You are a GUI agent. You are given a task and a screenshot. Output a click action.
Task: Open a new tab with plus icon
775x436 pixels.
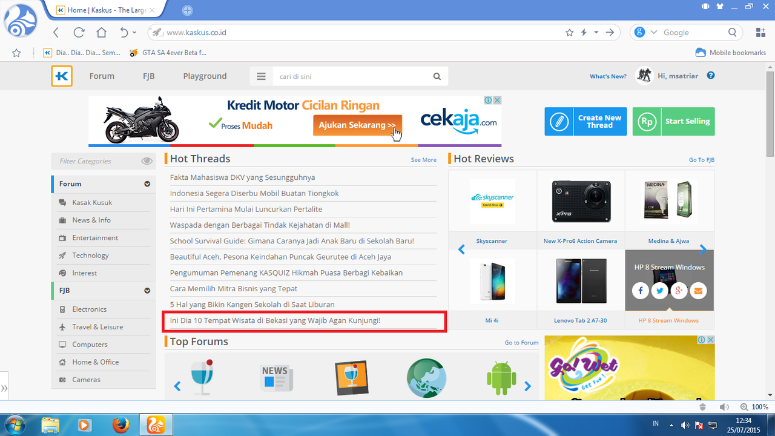(x=188, y=10)
